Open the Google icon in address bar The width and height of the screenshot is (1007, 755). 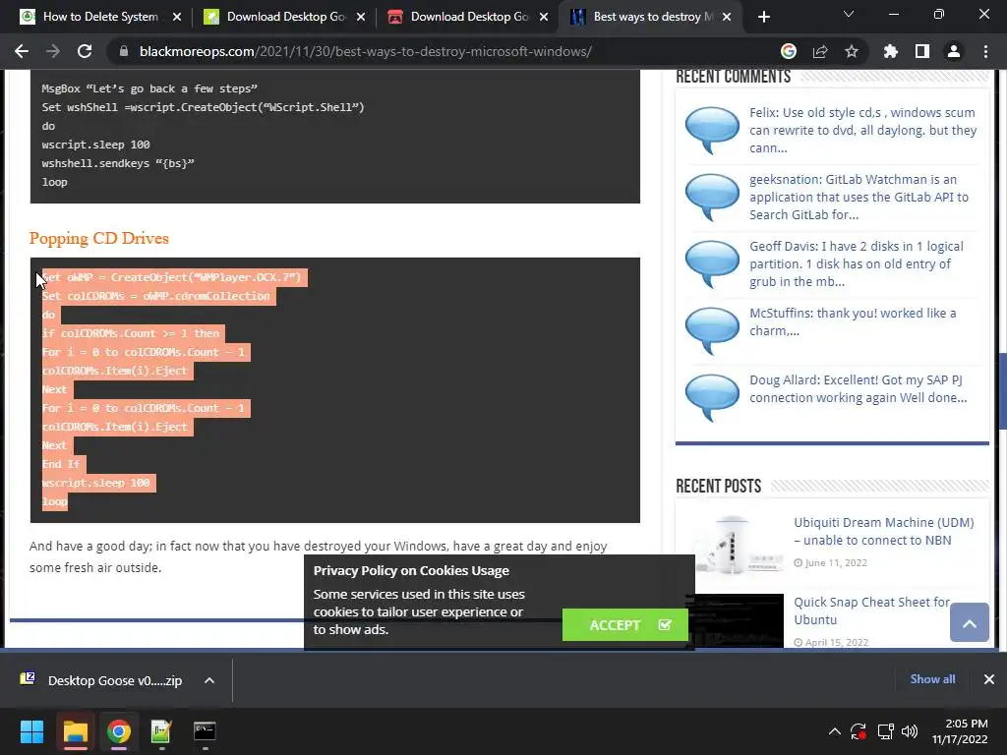pos(789,51)
